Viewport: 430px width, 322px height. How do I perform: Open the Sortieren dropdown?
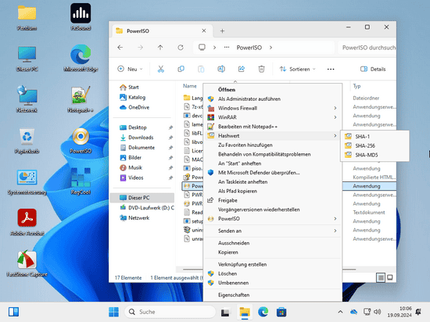point(297,69)
